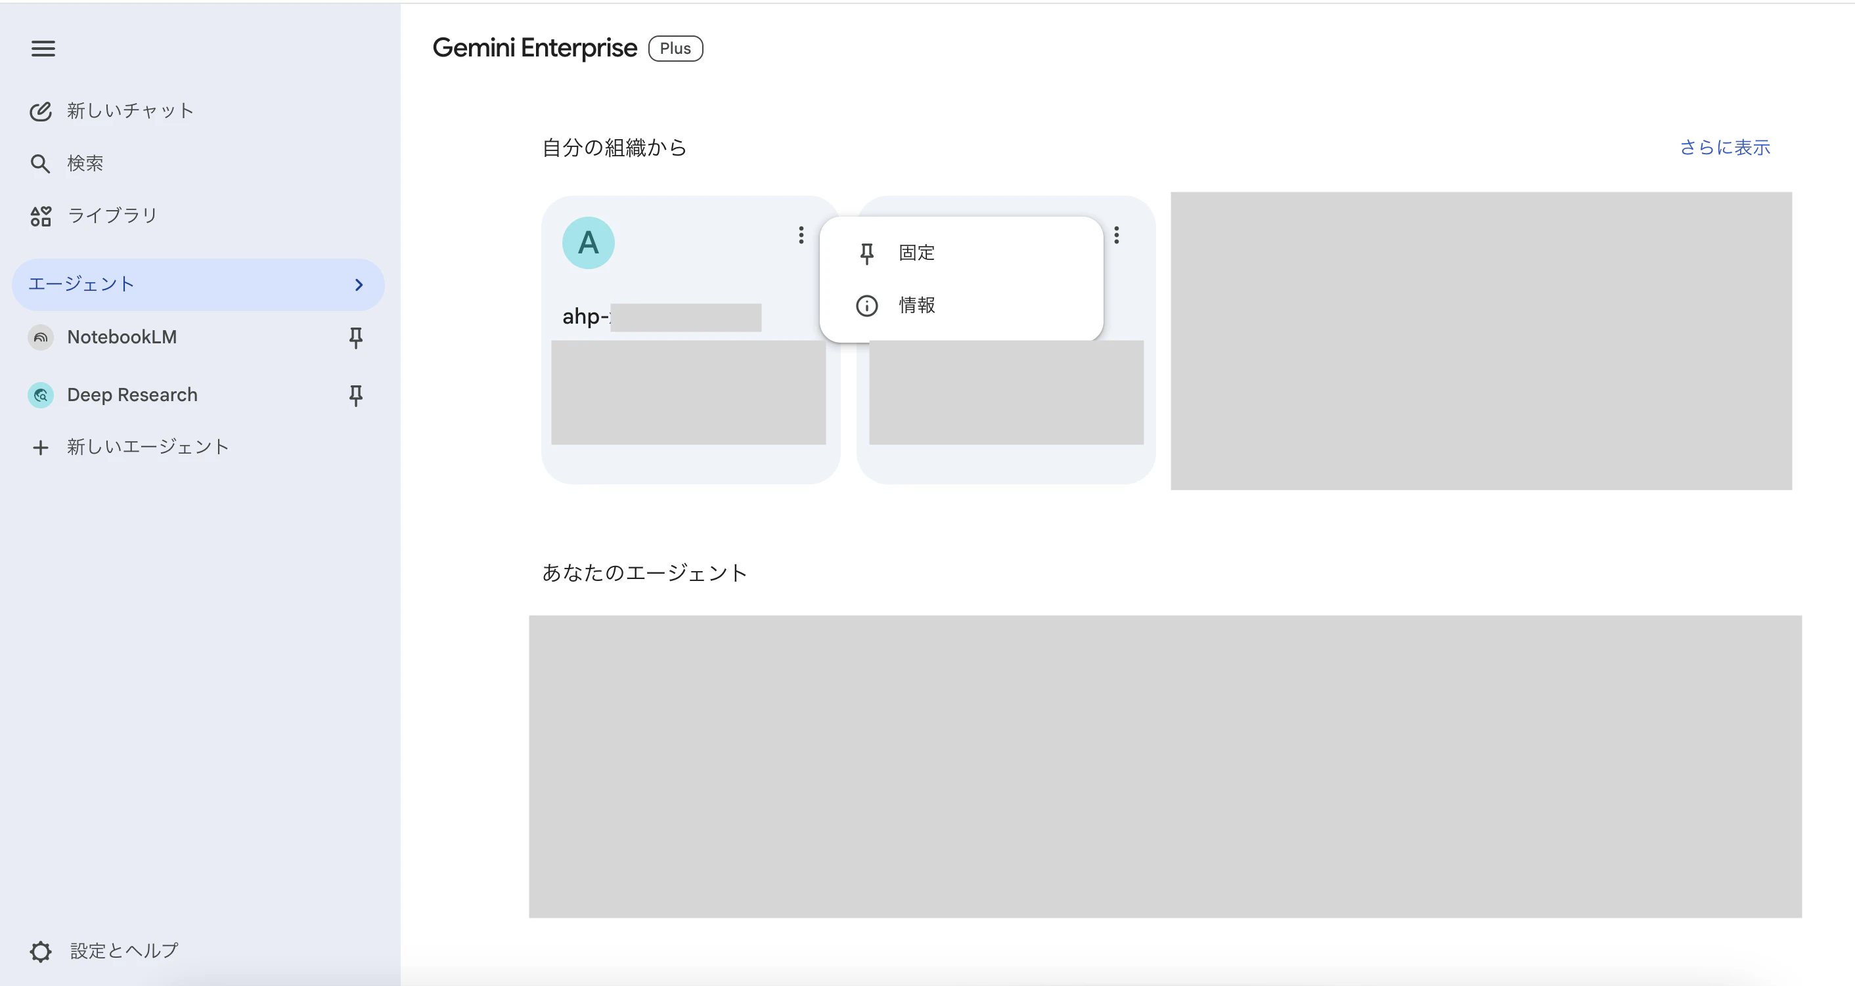
Task: Open the ライブラリ library icon
Action: pyautogui.click(x=40, y=216)
